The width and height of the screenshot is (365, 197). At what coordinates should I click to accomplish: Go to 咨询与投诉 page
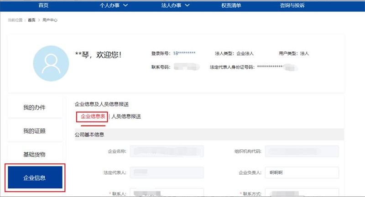(292, 5)
